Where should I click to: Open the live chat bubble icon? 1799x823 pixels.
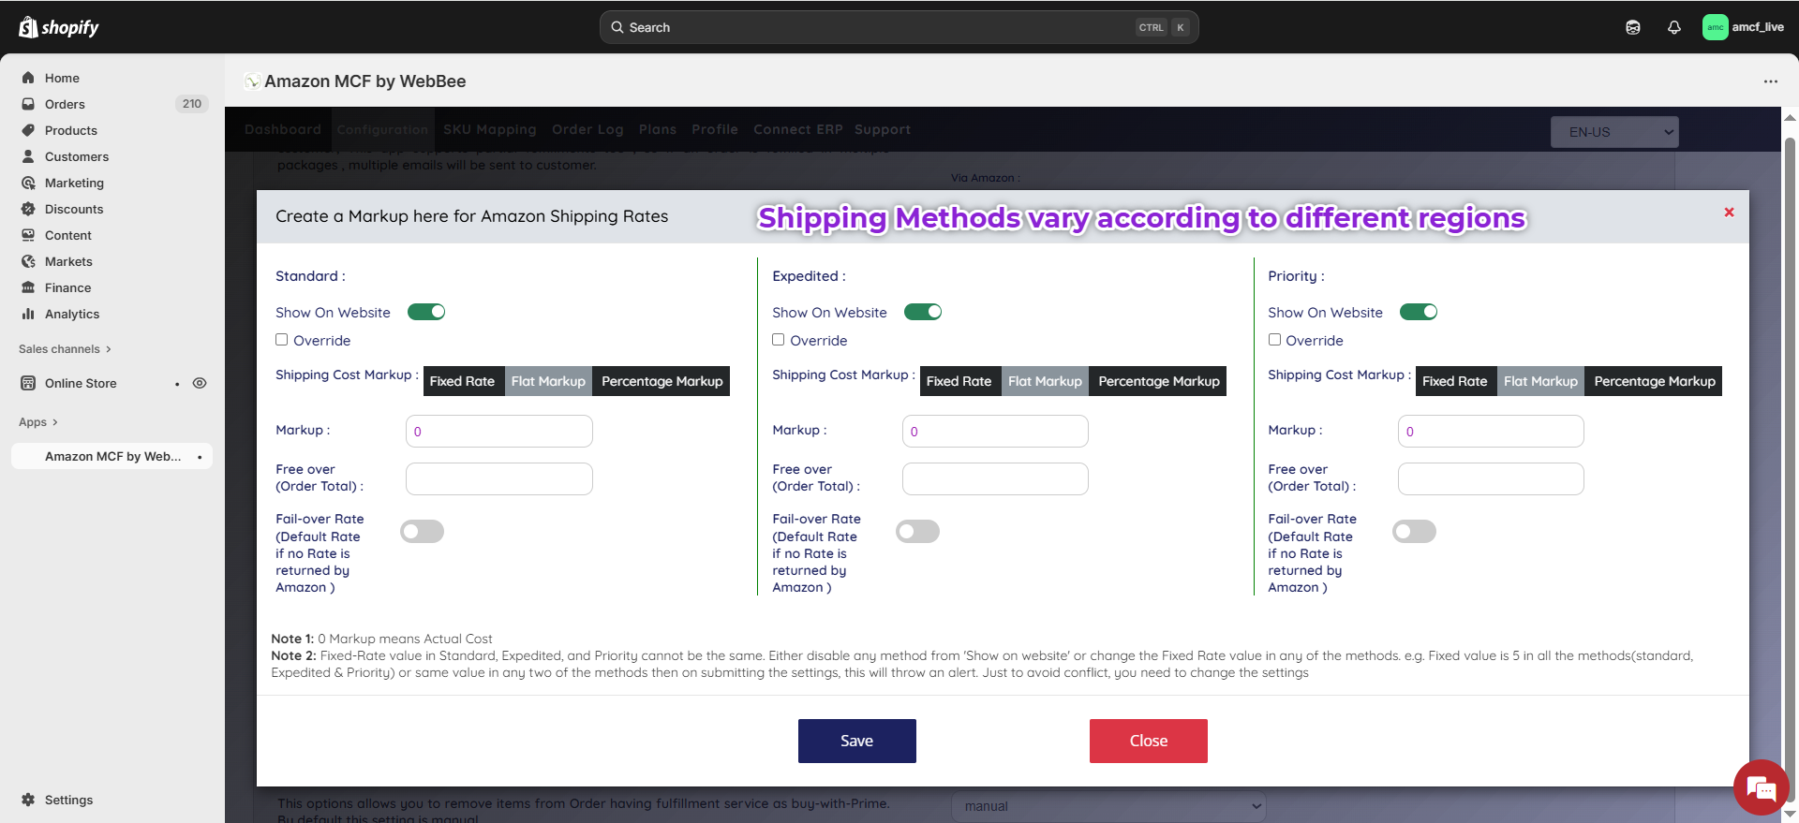coord(1762,788)
